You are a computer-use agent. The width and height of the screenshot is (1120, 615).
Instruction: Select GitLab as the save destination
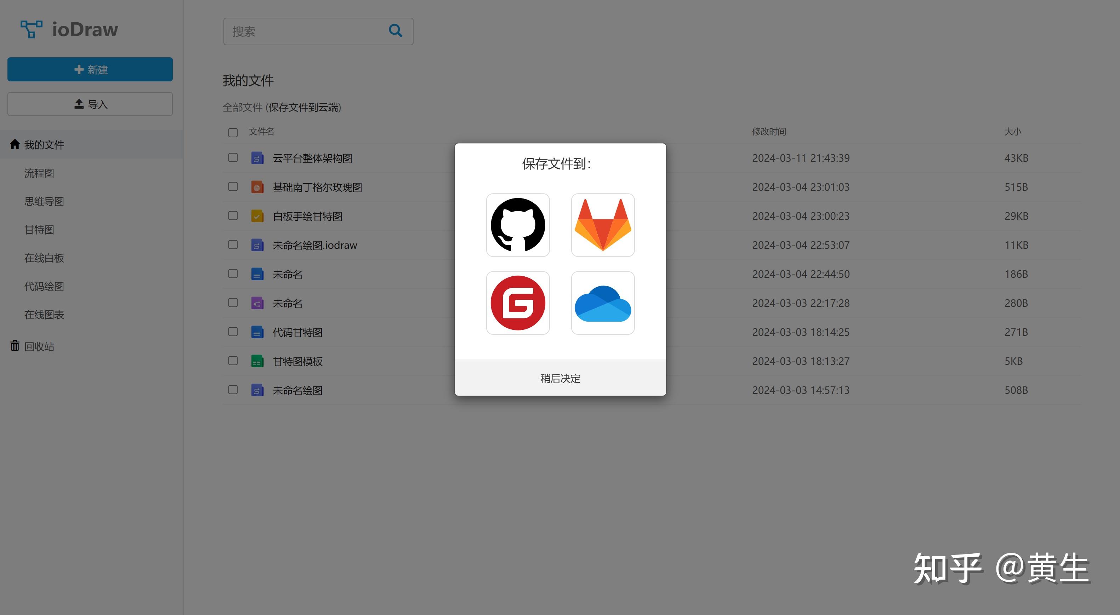click(603, 225)
